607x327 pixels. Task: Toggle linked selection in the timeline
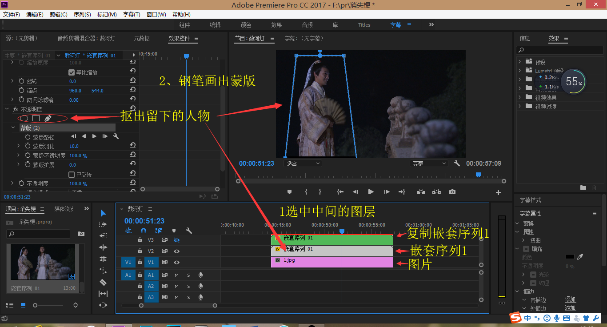click(159, 231)
